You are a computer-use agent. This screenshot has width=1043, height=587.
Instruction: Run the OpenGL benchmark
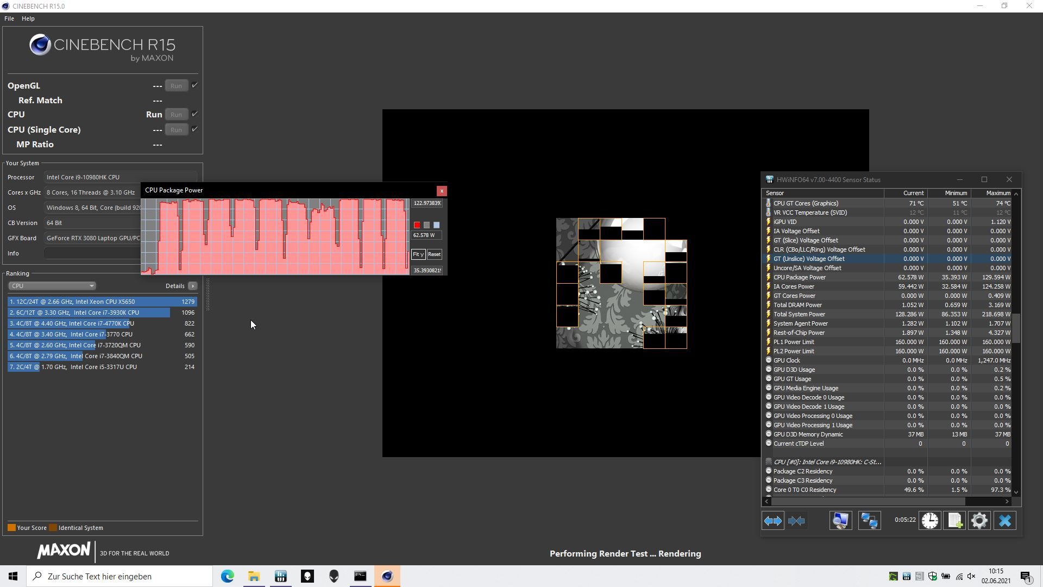tap(176, 85)
